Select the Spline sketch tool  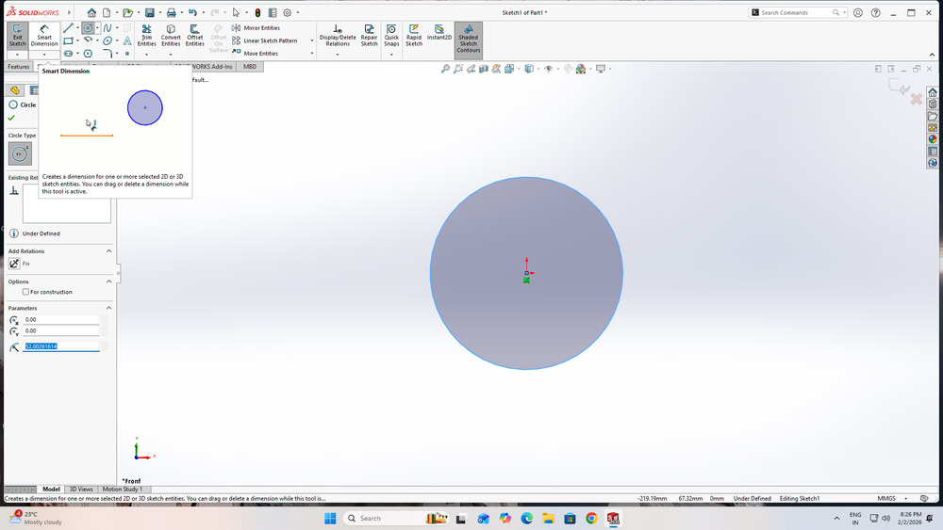point(108,27)
